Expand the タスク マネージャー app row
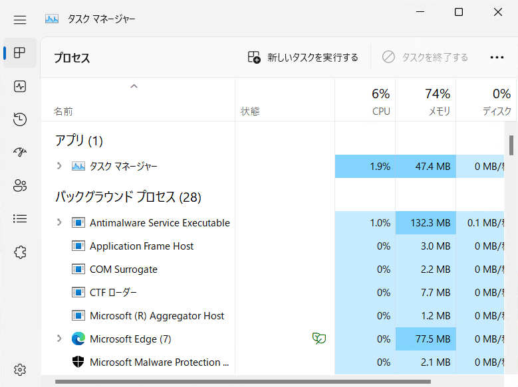 coord(59,166)
